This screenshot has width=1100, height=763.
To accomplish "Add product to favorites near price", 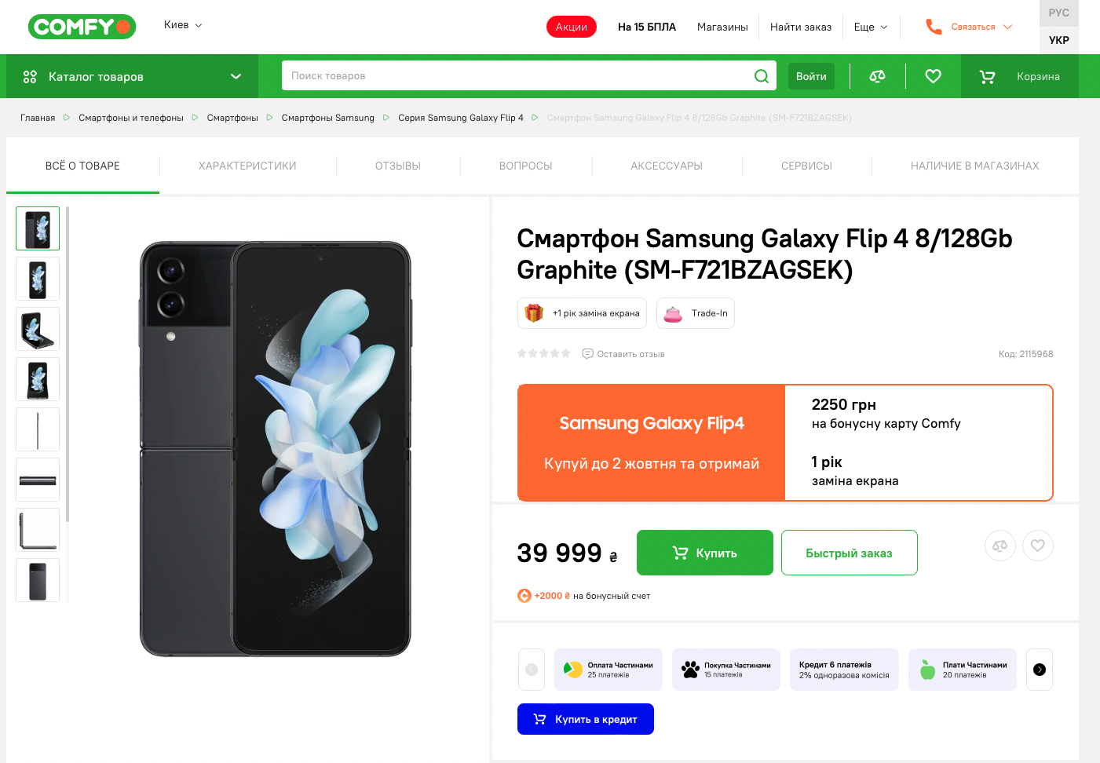I will pos(1037,546).
